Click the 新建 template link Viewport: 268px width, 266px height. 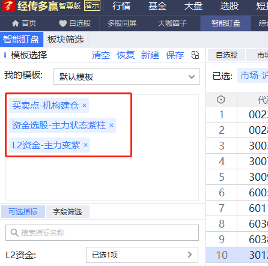(x=150, y=55)
